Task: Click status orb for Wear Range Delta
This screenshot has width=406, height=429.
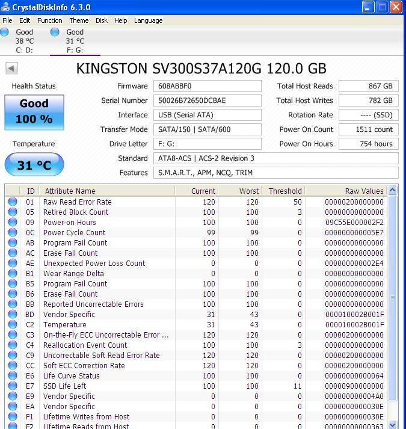Action: 12,274
